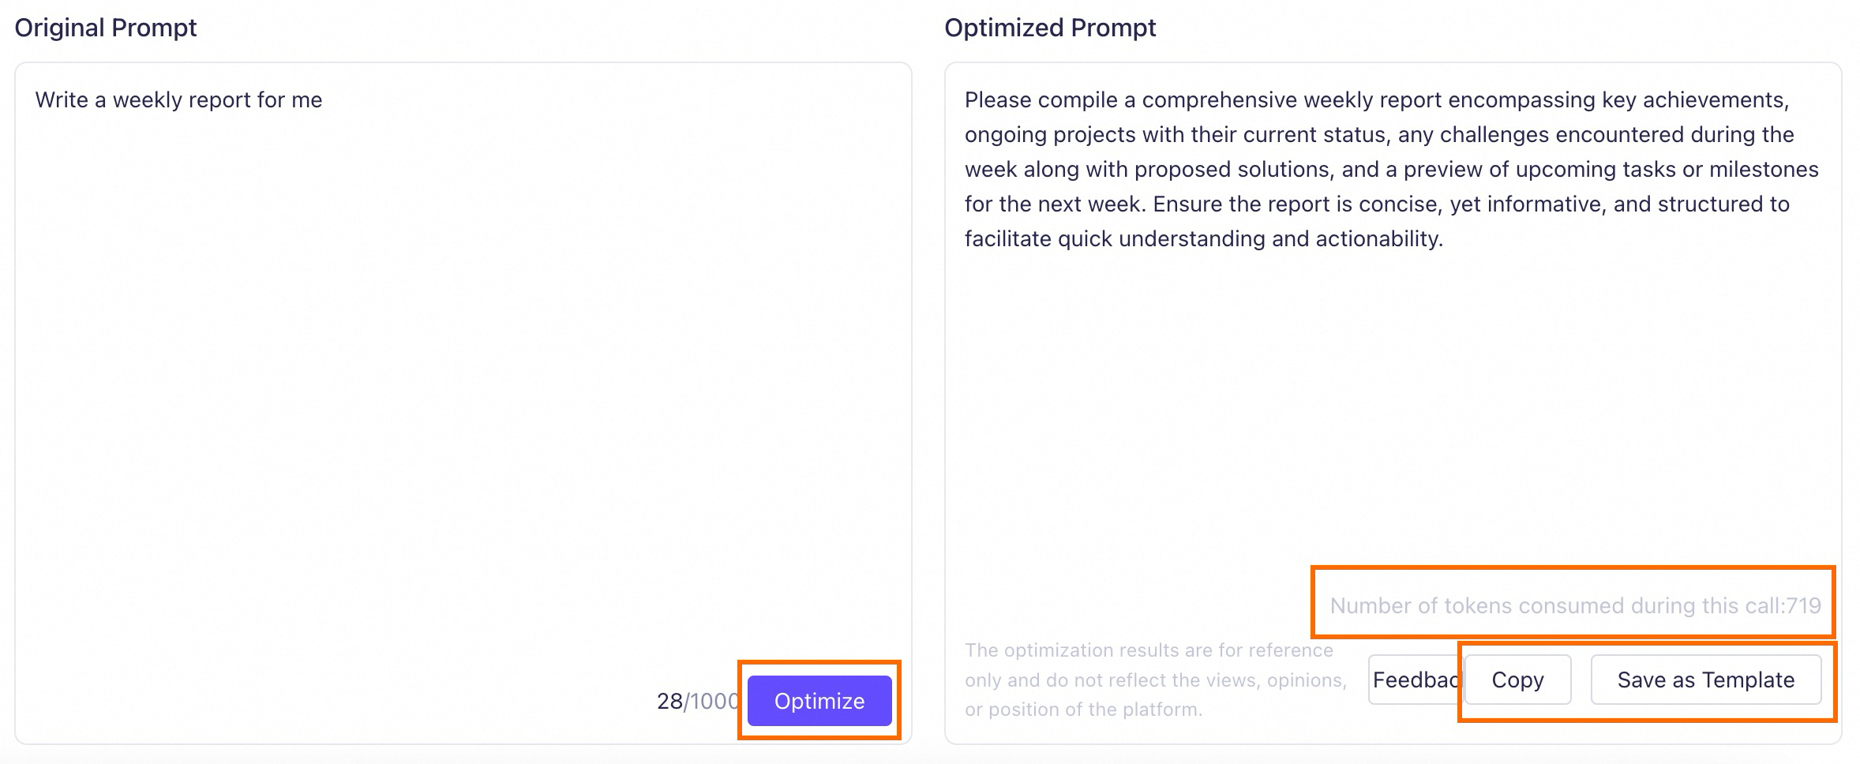Click the line starting 'ongoing projects with their'
This screenshot has width=1860, height=764.
pos(1379,135)
